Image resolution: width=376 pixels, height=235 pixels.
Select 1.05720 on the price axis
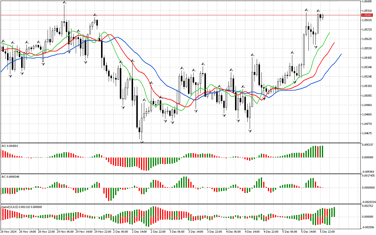(x=367, y=30)
